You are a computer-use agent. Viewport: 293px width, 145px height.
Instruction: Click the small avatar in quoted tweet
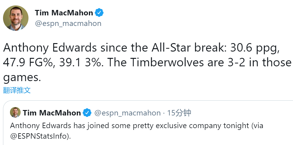coord(15,112)
